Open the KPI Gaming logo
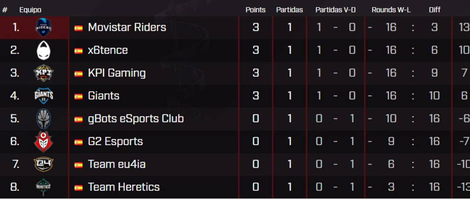Image resolution: width=470 pixels, height=199 pixels. pos(43,73)
